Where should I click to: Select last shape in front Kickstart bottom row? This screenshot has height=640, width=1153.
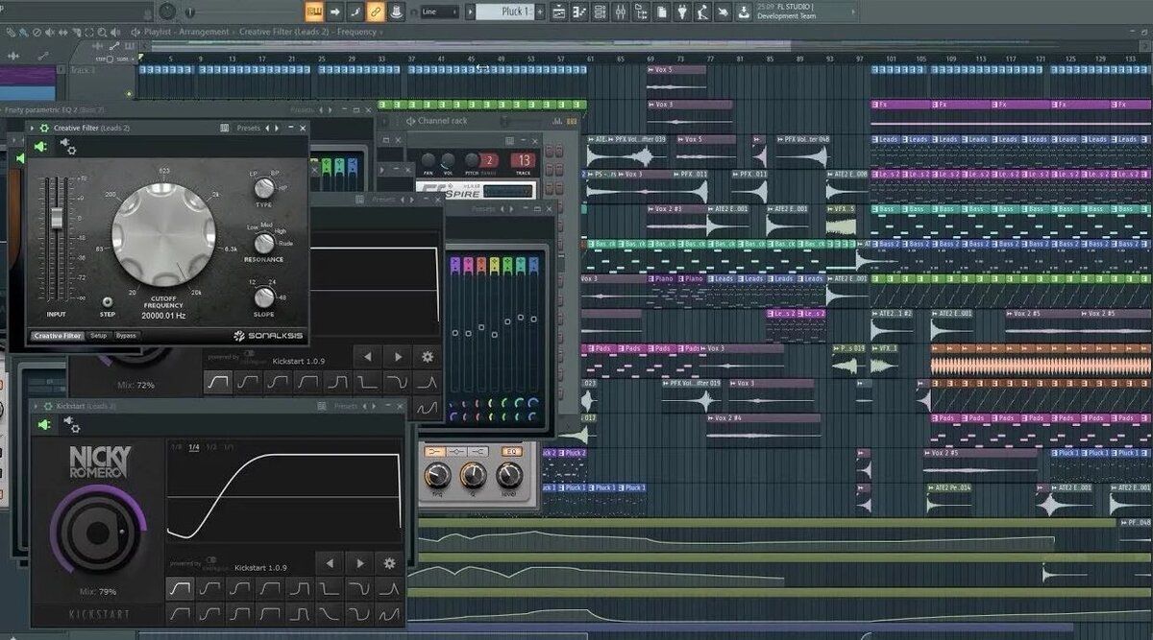click(x=388, y=612)
